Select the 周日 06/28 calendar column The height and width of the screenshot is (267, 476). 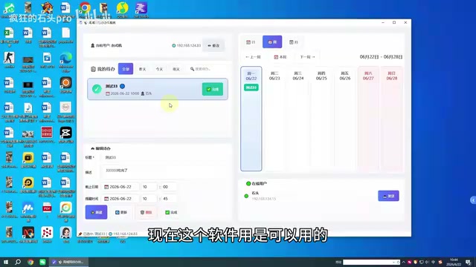(x=392, y=119)
